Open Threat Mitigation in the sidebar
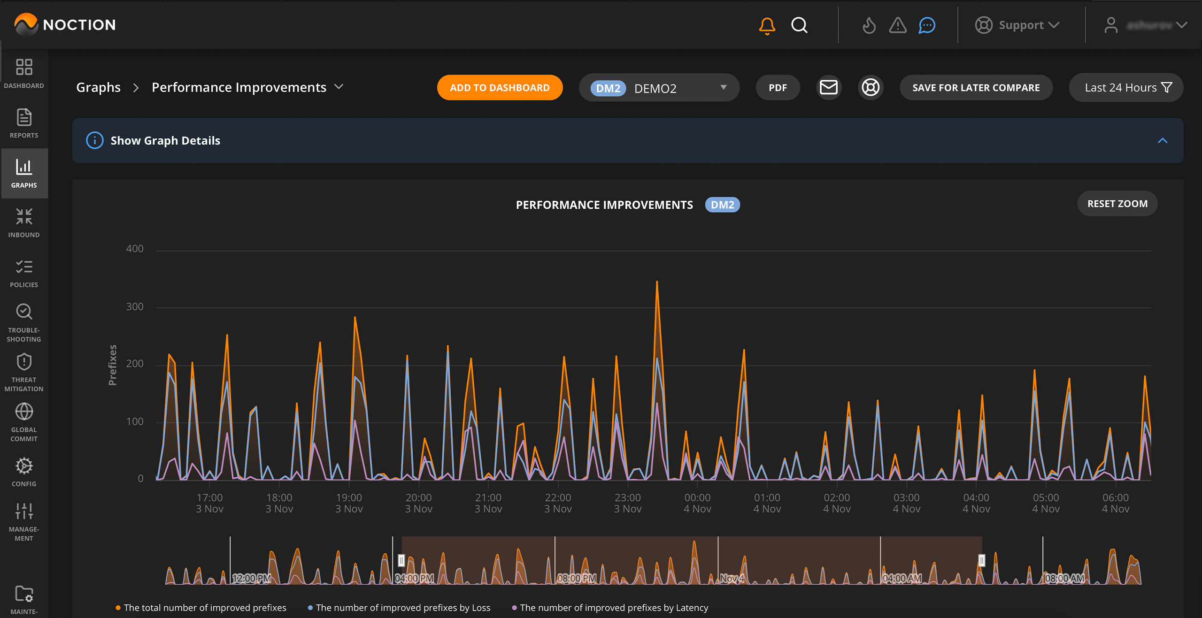This screenshot has width=1202, height=618. coord(24,372)
